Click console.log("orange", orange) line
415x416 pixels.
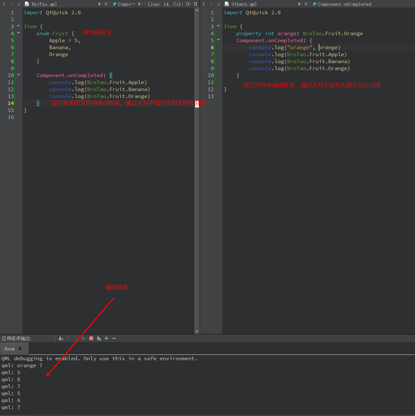coord(295,48)
